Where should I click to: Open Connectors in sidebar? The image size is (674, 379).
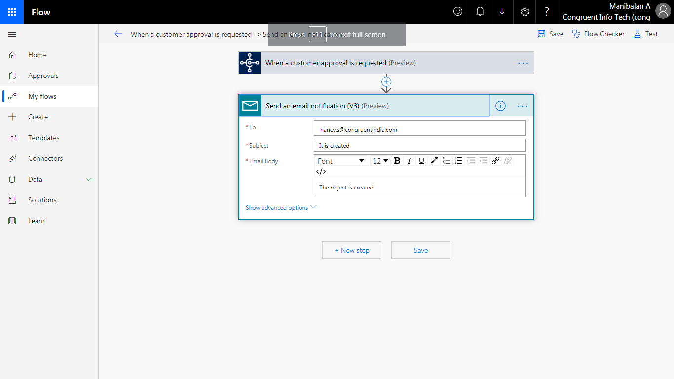tap(49, 158)
